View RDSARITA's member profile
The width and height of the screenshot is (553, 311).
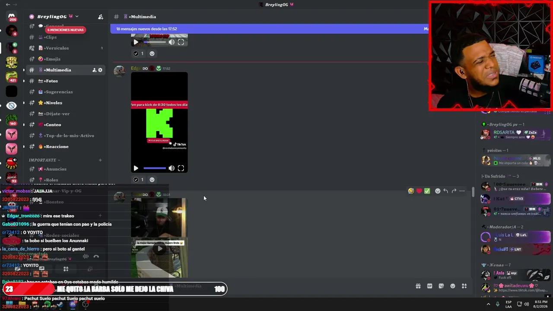pyautogui.click(x=516, y=135)
